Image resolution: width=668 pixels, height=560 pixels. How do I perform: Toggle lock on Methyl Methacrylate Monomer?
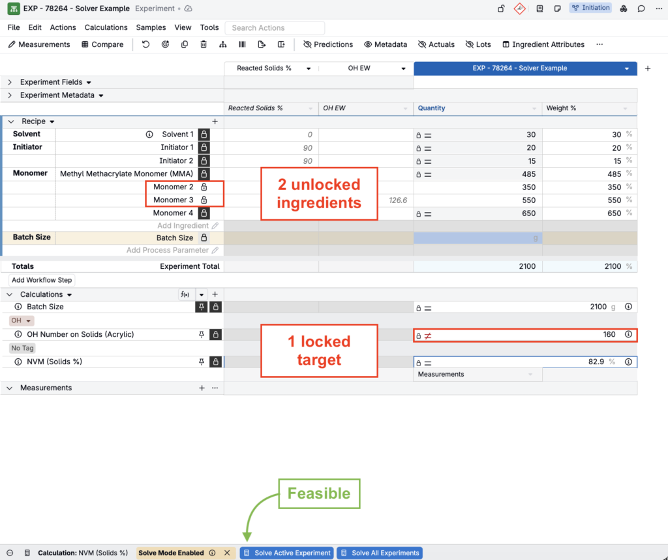pos(204,174)
